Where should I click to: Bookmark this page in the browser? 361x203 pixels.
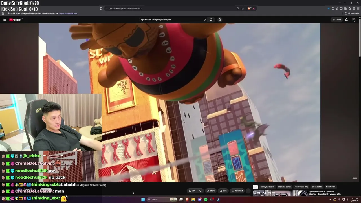pyautogui.click(x=101, y=8)
